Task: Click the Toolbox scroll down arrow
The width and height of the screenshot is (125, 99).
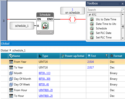Action: [123, 38]
